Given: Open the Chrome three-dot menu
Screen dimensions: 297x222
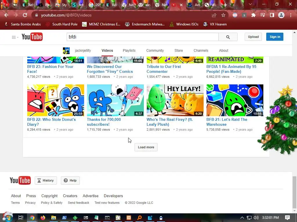Looking at the screenshot, I should point(291,15).
